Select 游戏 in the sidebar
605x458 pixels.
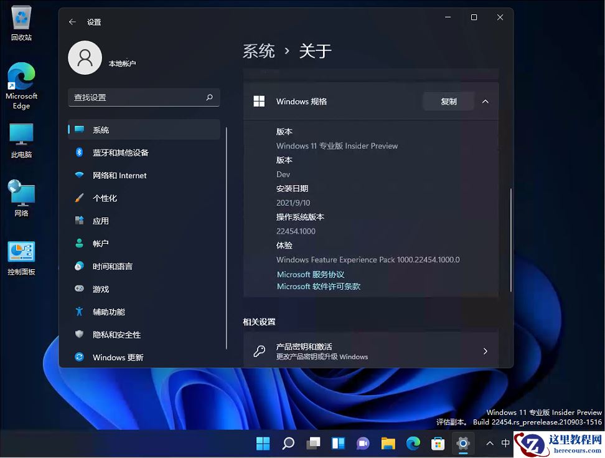(101, 289)
